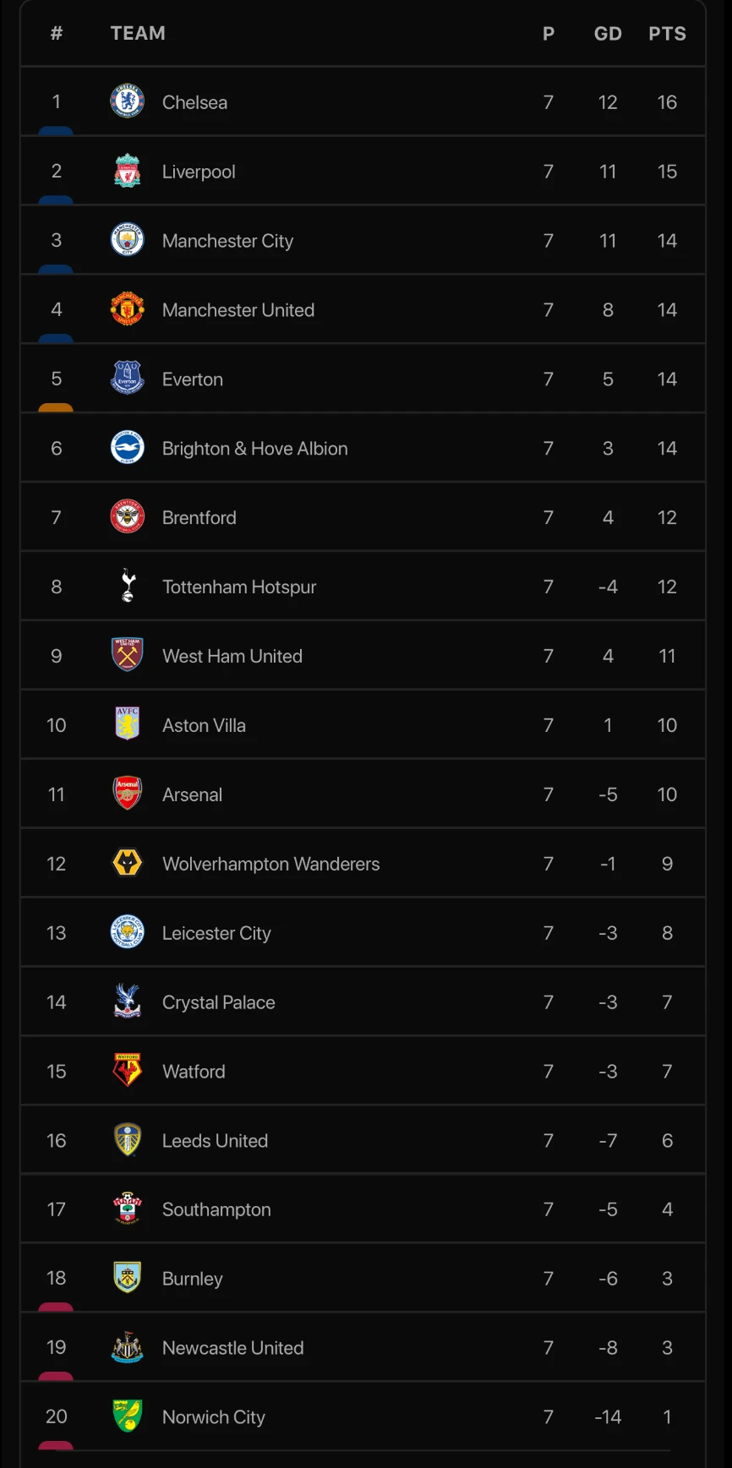Select the Brentford row's points value
The width and height of the screenshot is (732, 1468).
[x=667, y=517]
